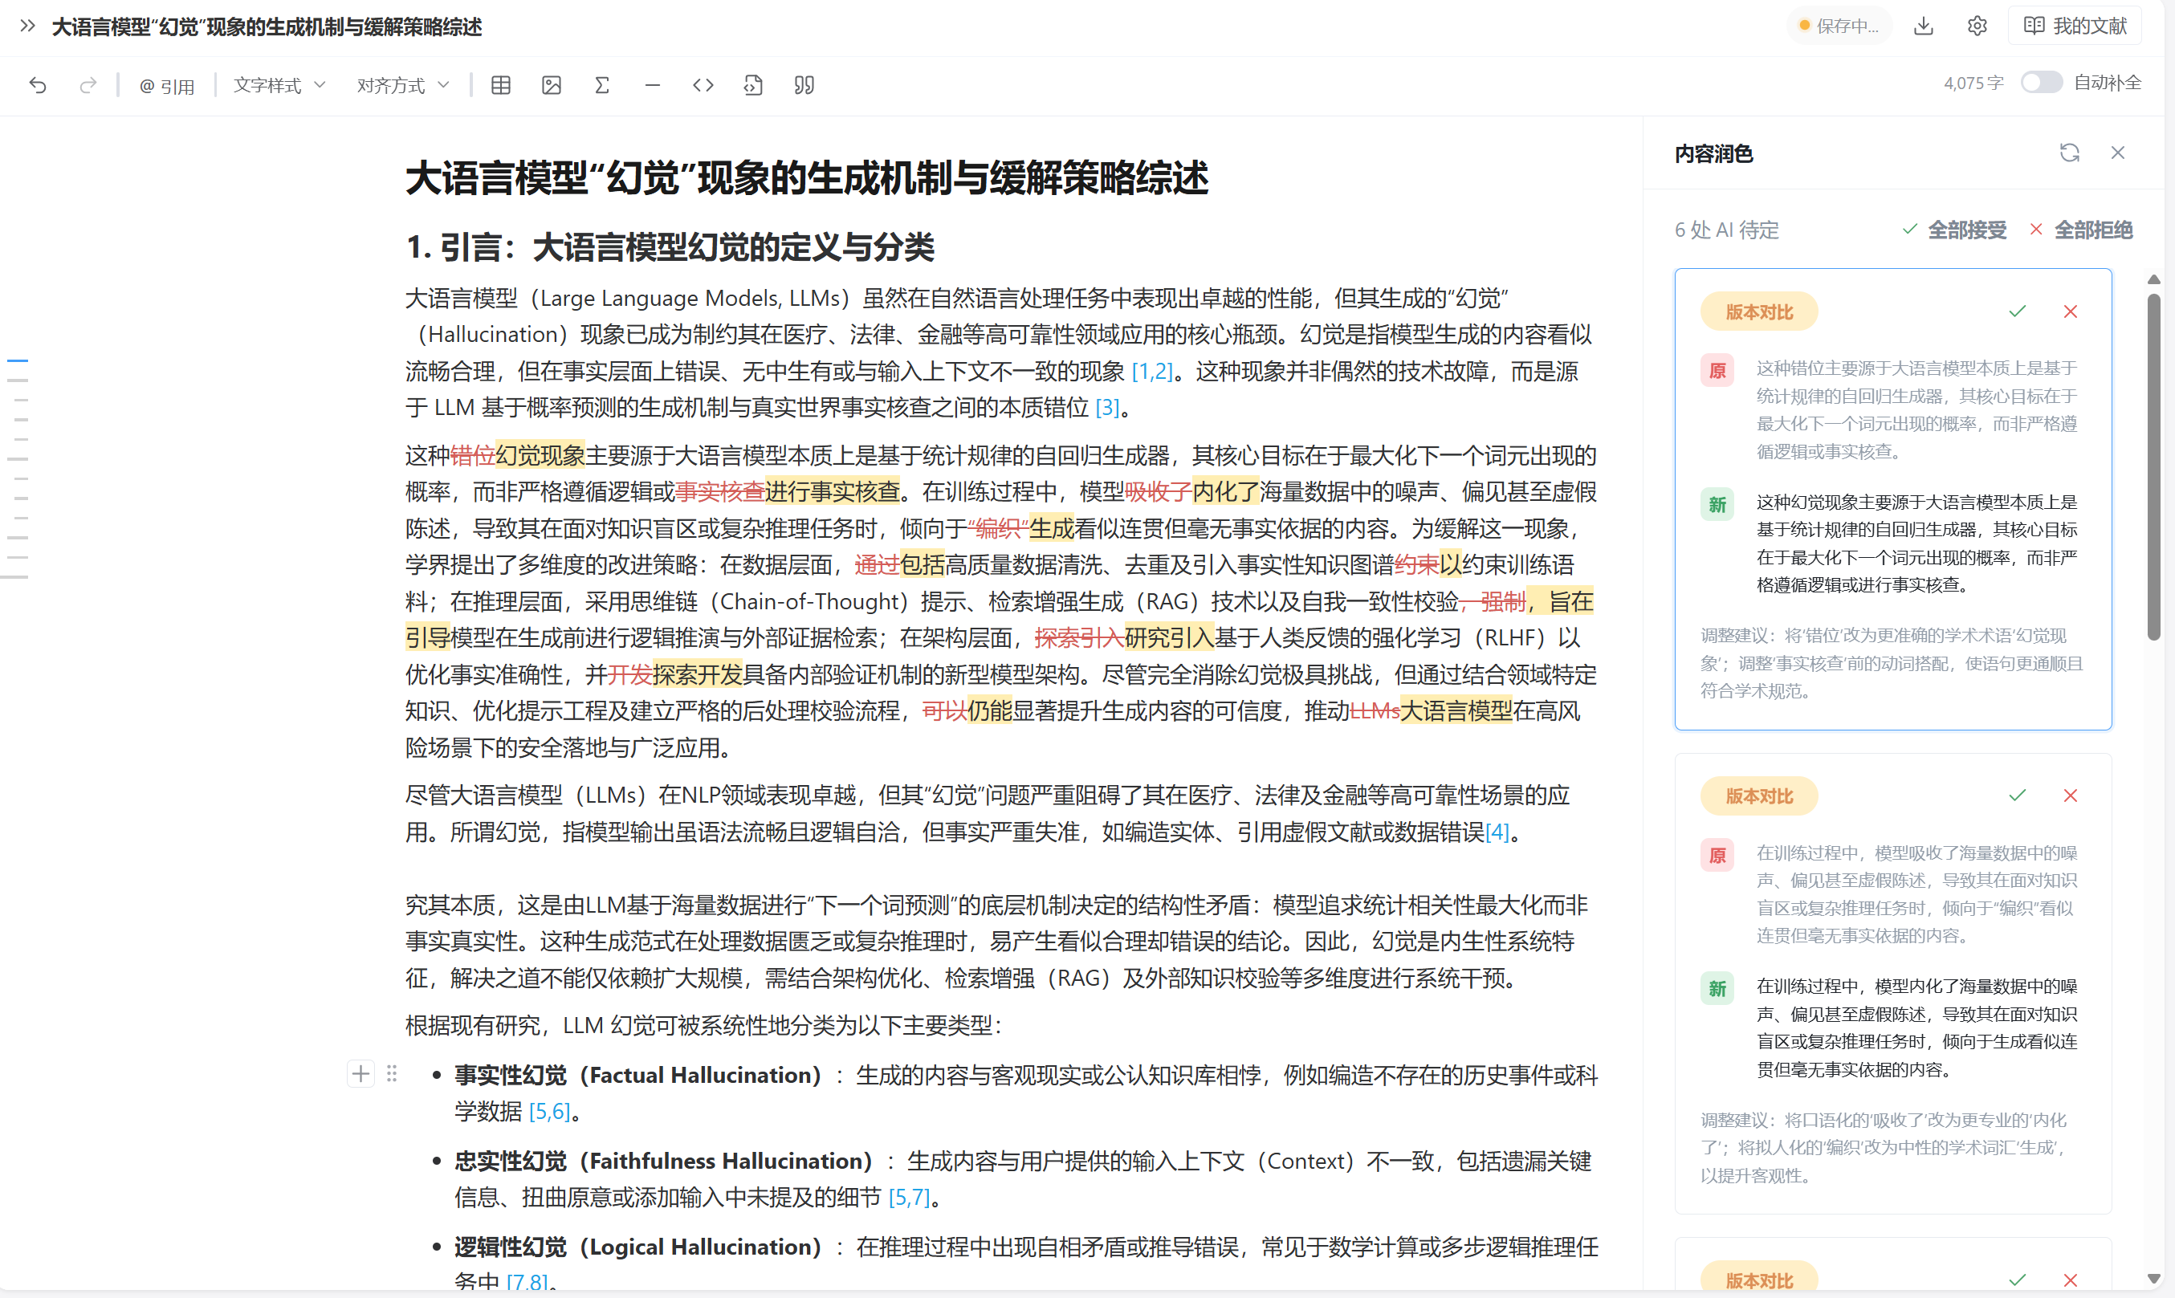
Task: Insert a horizontal divider line
Action: pyautogui.click(x=653, y=85)
